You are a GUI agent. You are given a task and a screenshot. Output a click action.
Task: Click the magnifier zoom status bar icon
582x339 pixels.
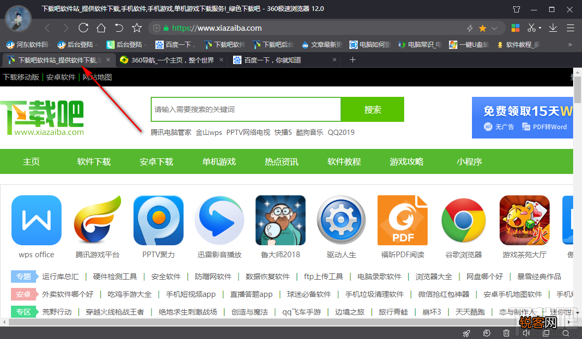point(565,333)
